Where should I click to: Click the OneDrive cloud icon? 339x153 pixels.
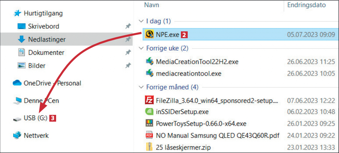17,83
